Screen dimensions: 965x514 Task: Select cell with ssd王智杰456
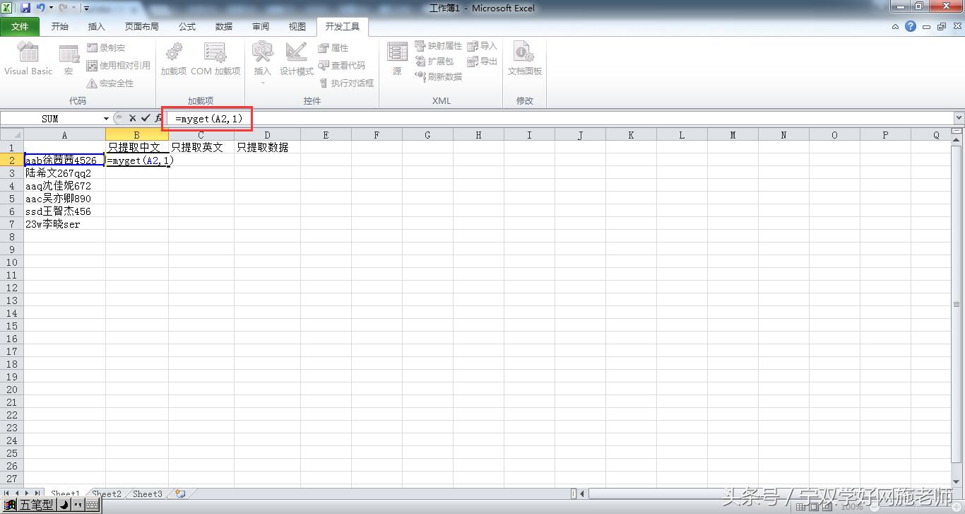pos(65,211)
